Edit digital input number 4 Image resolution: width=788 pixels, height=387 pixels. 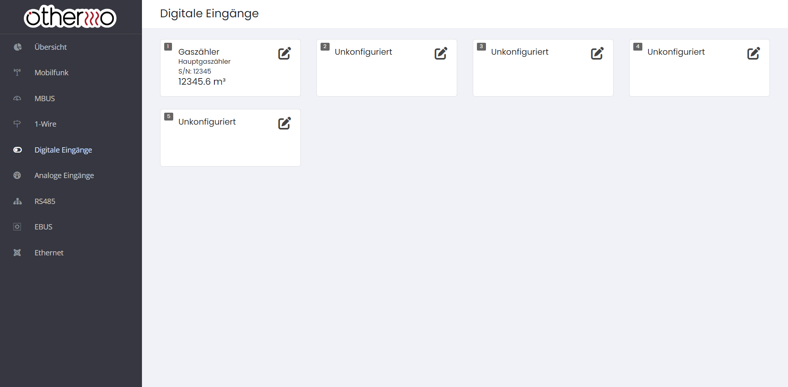[753, 53]
